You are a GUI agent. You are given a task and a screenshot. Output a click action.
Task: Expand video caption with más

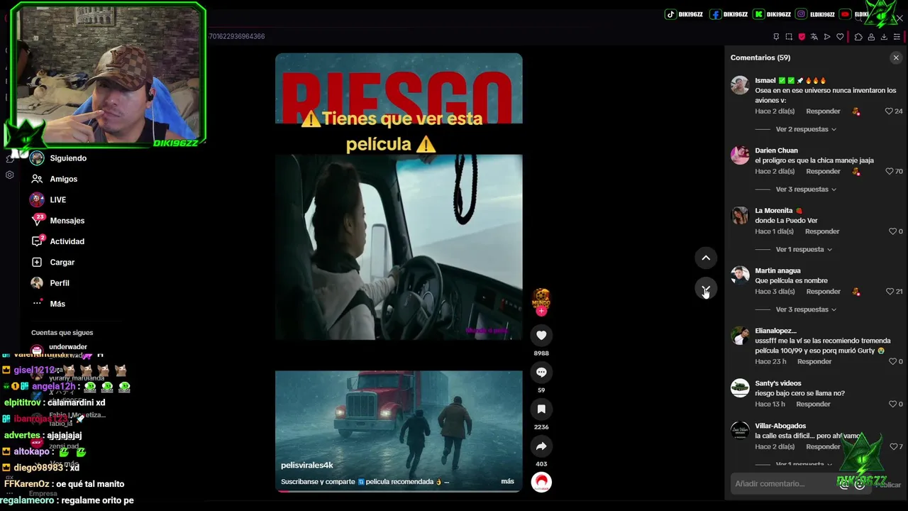pos(507,481)
